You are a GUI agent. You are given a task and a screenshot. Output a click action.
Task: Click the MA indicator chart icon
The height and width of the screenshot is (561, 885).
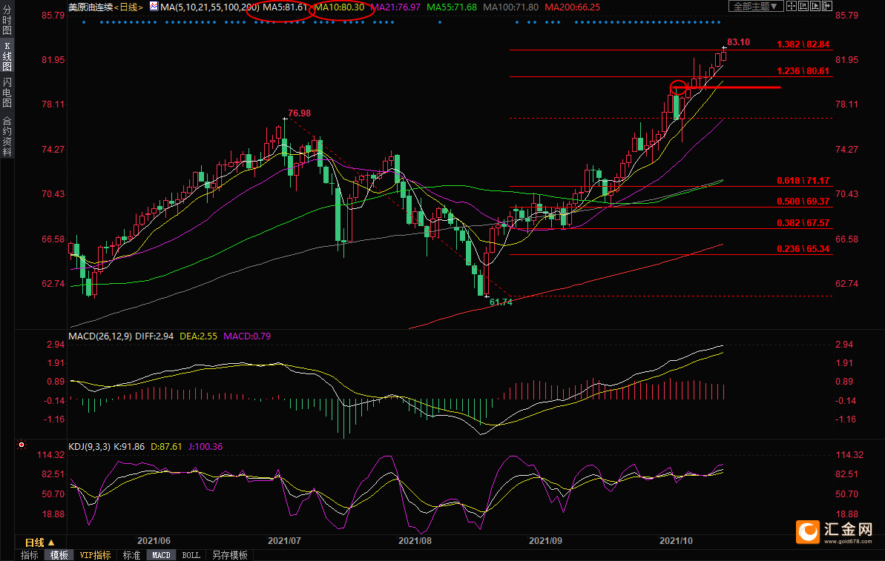(154, 7)
